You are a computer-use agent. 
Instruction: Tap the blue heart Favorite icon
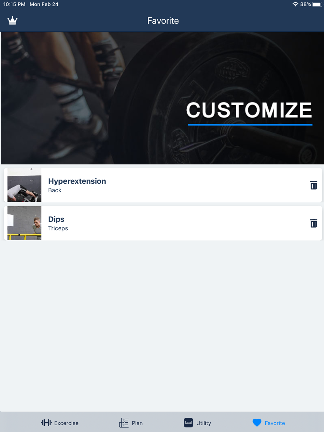[x=257, y=423]
